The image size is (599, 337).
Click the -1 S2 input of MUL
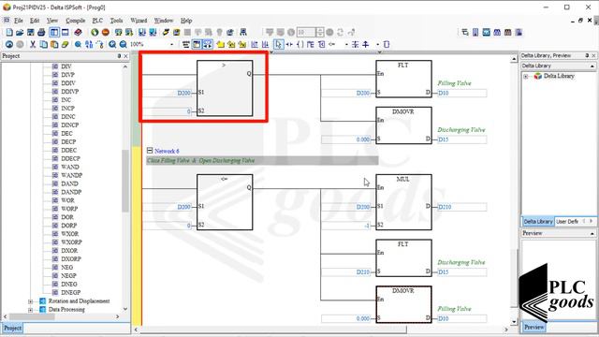tap(346, 226)
